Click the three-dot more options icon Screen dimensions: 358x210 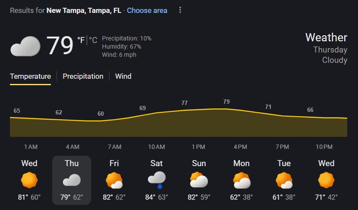tap(180, 10)
